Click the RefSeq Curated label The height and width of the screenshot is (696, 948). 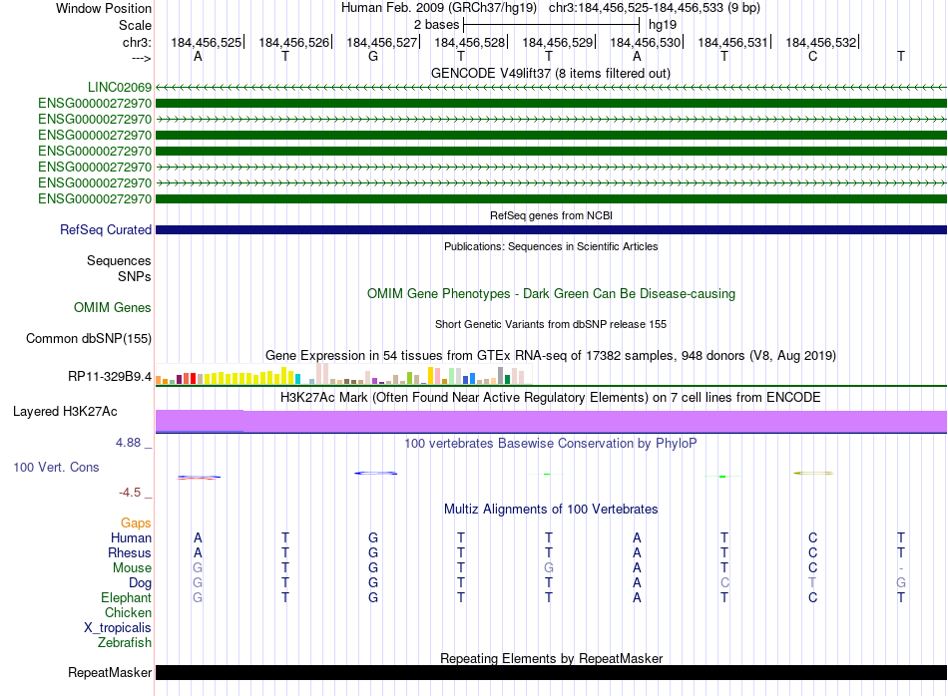(106, 229)
